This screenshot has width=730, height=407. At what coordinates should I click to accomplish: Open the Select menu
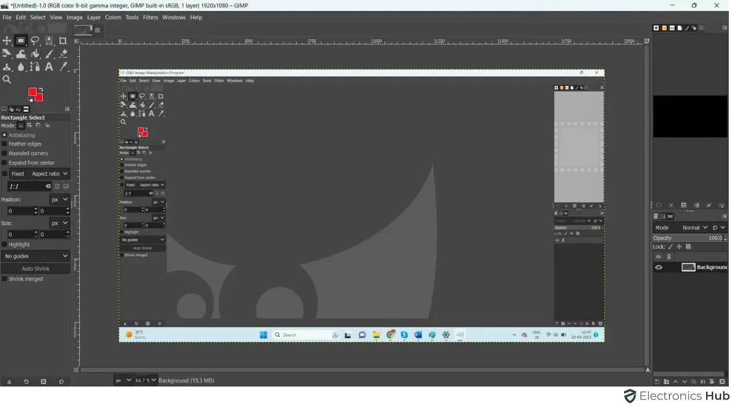coord(38,17)
